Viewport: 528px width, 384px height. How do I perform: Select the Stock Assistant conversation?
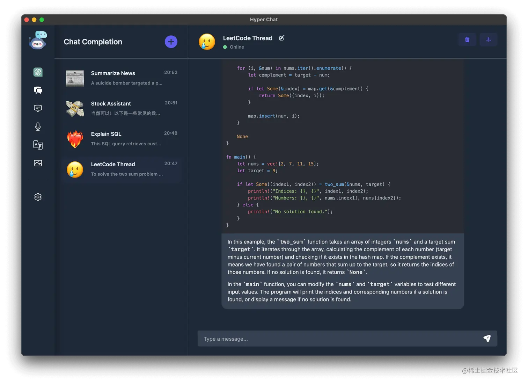[121, 108]
